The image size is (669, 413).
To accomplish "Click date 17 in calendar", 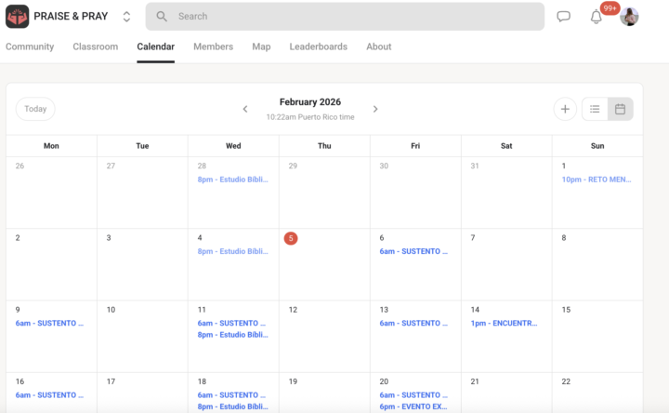I will tap(111, 381).
